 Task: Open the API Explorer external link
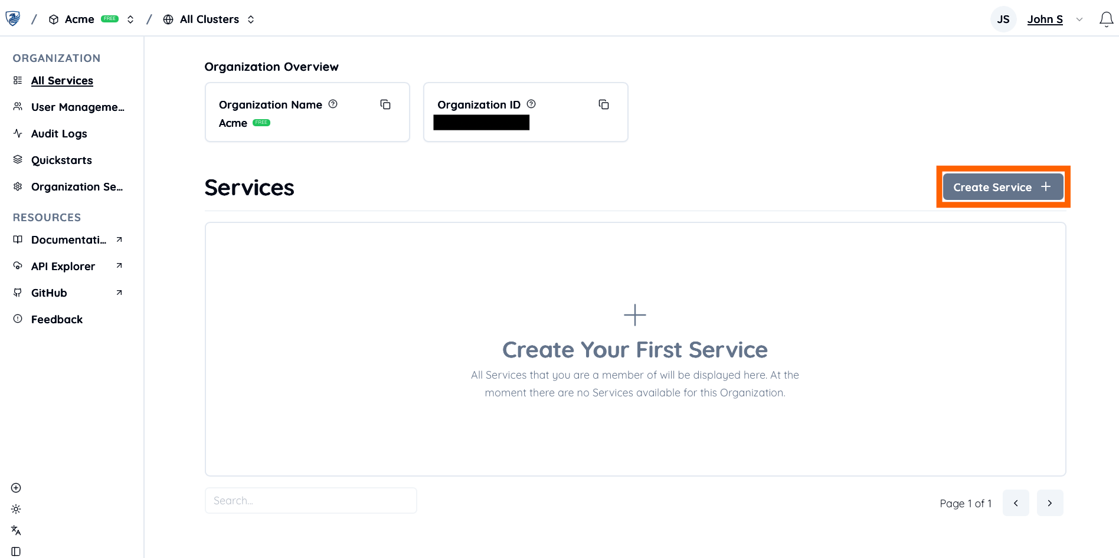click(x=63, y=267)
